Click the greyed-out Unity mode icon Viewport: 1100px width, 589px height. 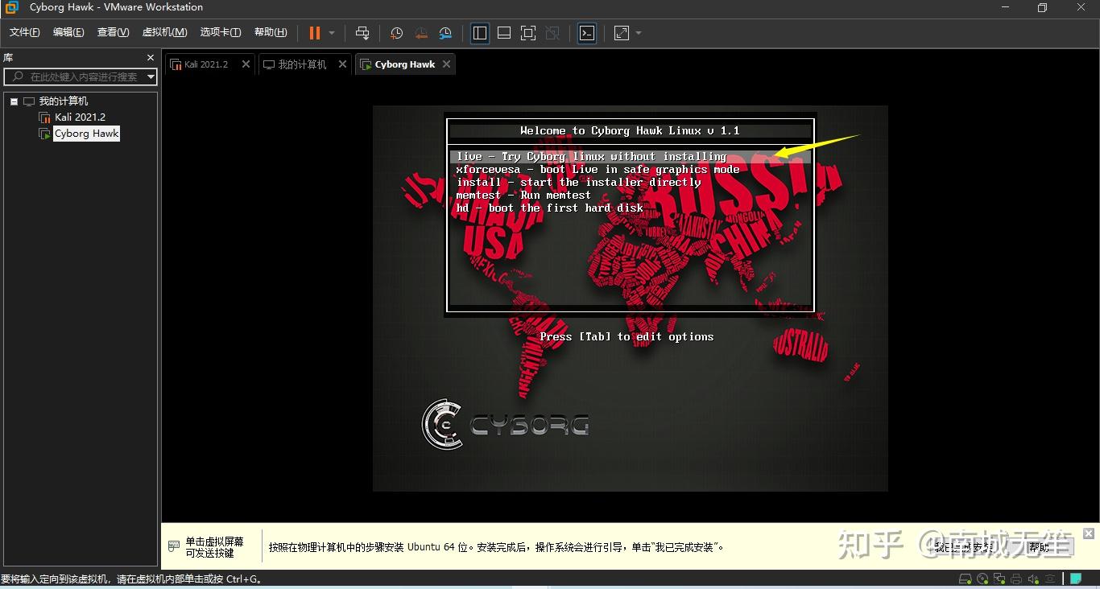pyautogui.click(x=552, y=33)
